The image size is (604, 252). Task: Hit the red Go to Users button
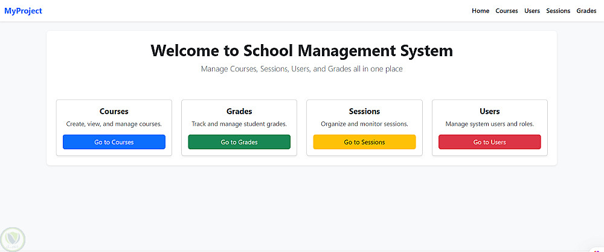(489, 142)
